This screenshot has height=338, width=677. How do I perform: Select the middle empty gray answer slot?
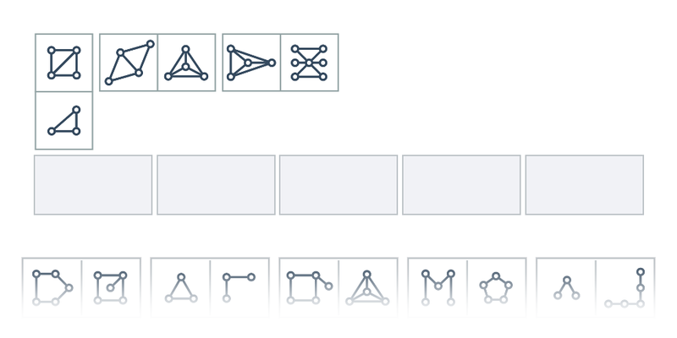338,184
